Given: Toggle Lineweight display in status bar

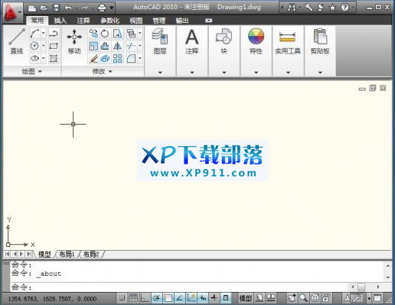Looking at the screenshot, I should coord(214,297).
